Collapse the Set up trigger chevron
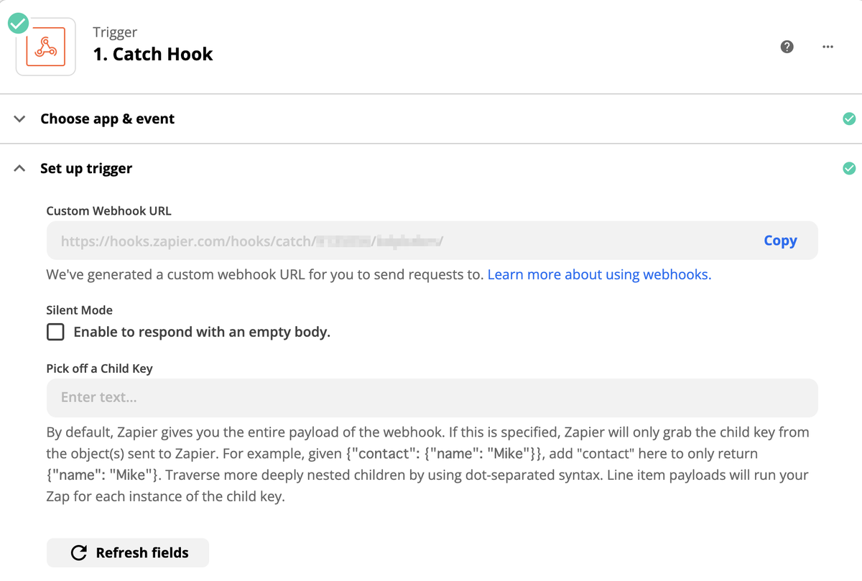Screen dimensions: 862x581 [20, 168]
